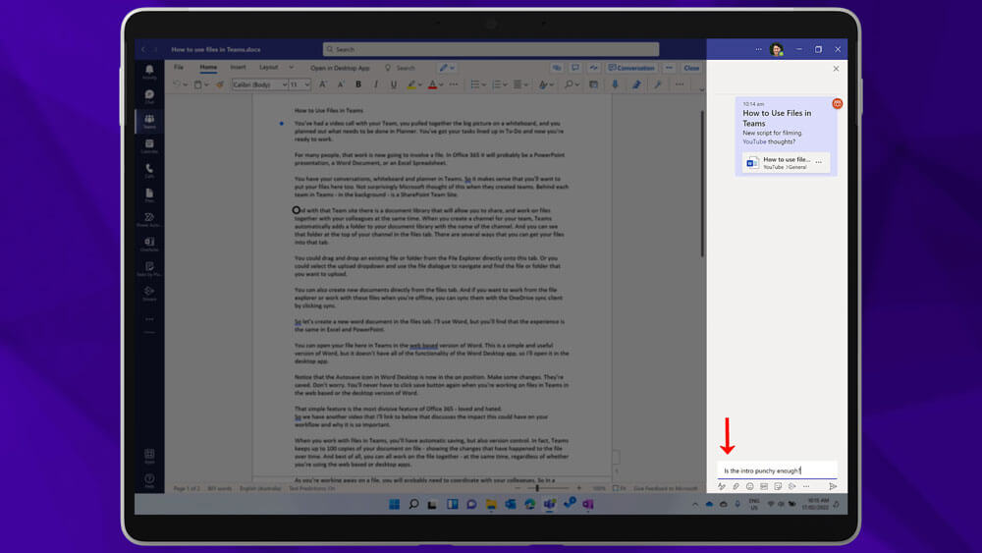This screenshot has width=982, height=553.
Task: Open the Format Painter tool
Action: coord(220,85)
